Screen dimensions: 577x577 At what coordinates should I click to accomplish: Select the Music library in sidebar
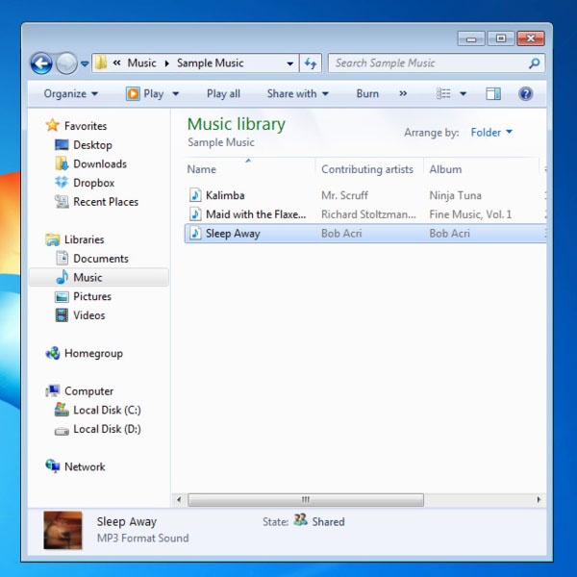(99, 278)
